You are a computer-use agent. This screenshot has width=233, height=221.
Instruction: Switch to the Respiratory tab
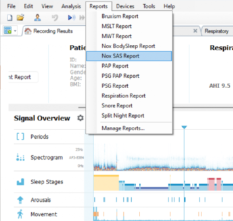216,31
